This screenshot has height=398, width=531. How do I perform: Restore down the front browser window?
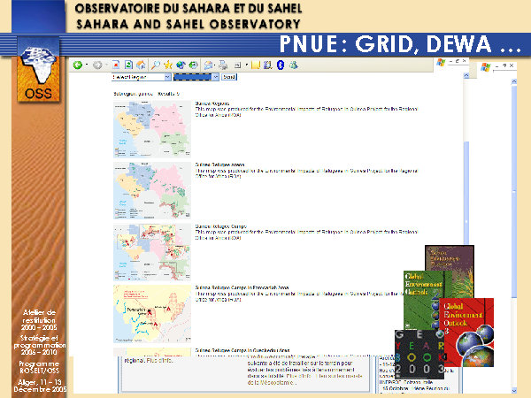pyautogui.click(x=458, y=61)
